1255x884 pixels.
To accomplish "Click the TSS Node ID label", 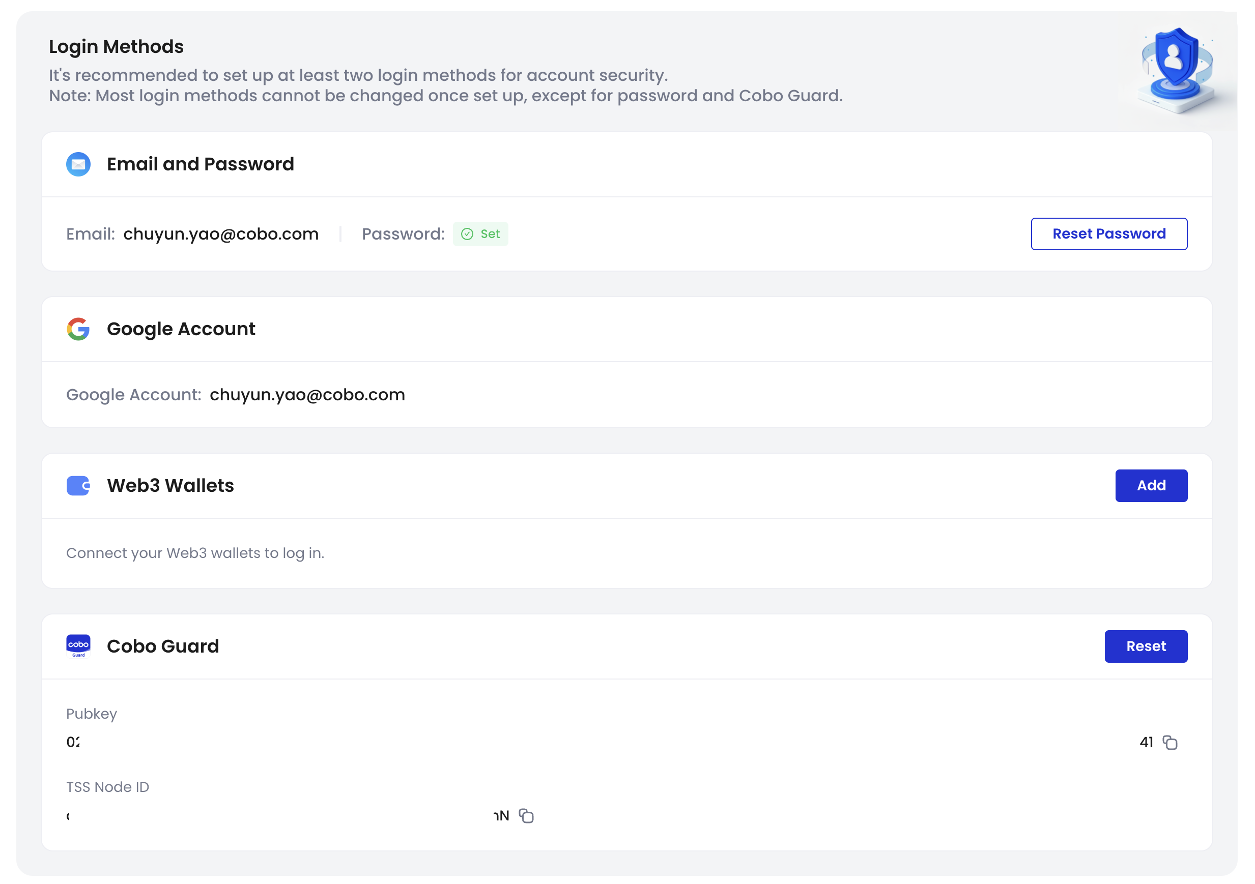I will pos(108,787).
